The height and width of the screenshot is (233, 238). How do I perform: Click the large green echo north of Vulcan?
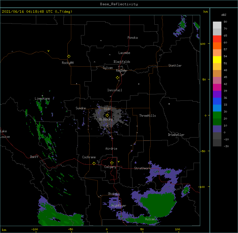pyautogui.click(x=158, y=204)
